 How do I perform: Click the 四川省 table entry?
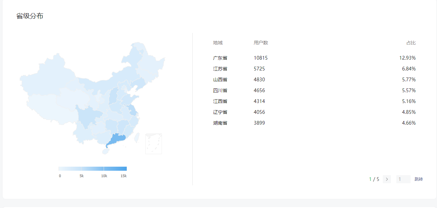tap(220, 90)
